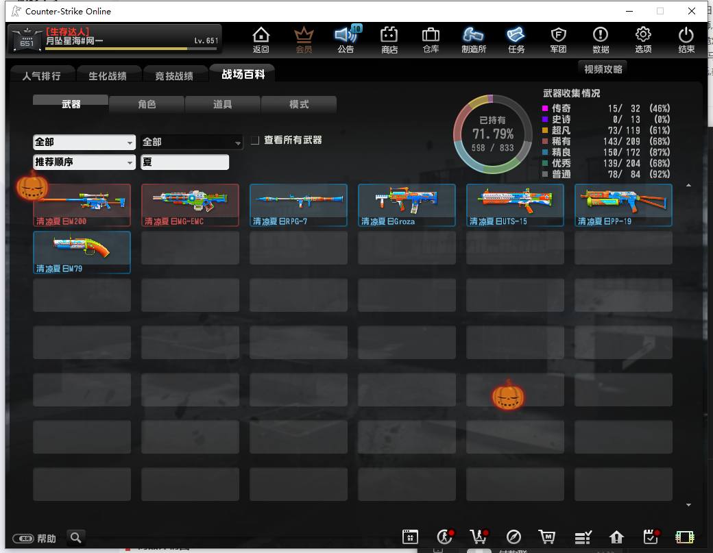
Task: Open the 公告 announcements speaker icon
Action: (x=346, y=39)
